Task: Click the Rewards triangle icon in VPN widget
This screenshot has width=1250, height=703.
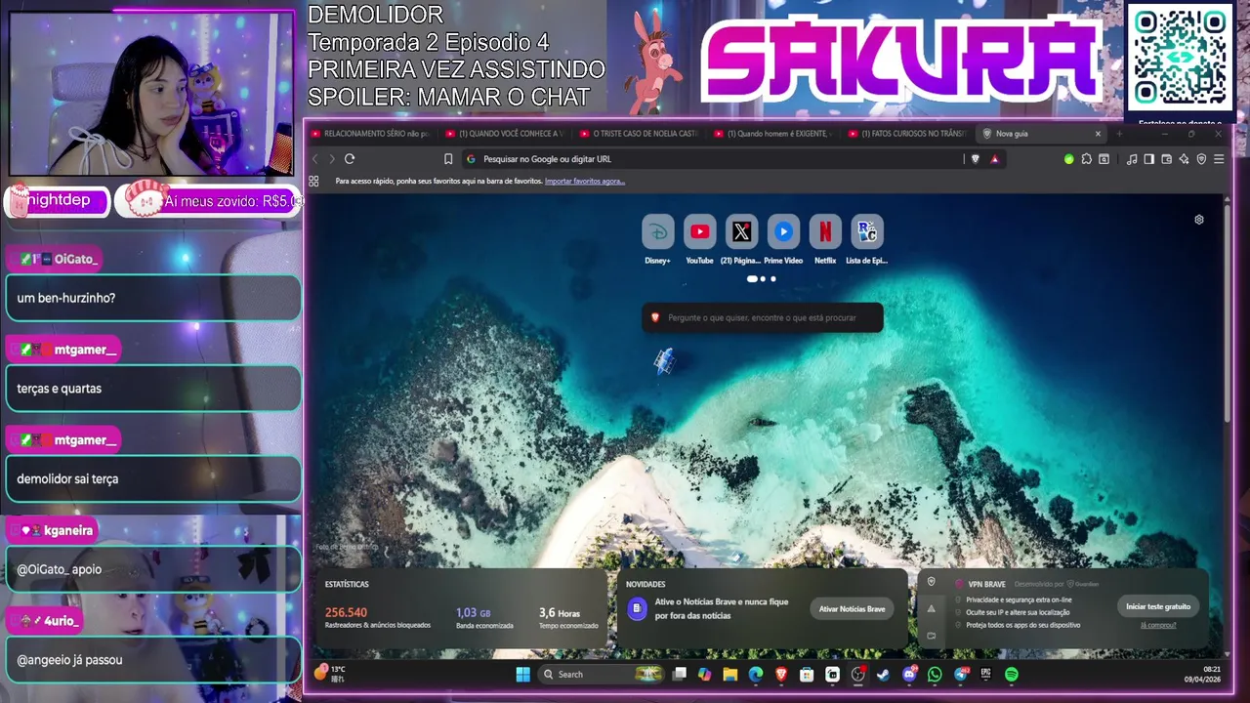Action: click(x=931, y=608)
